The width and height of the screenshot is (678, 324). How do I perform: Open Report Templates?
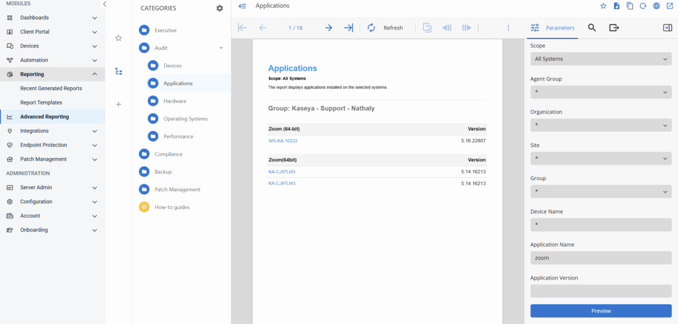[41, 102]
